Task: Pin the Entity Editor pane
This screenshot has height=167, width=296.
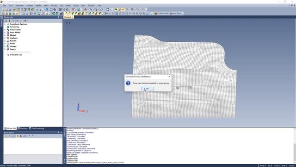Action: click(x=58, y=133)
